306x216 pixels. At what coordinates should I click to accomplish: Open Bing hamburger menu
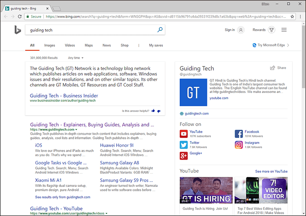284,30
